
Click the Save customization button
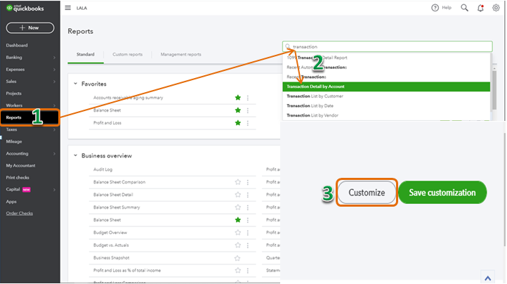442,193
